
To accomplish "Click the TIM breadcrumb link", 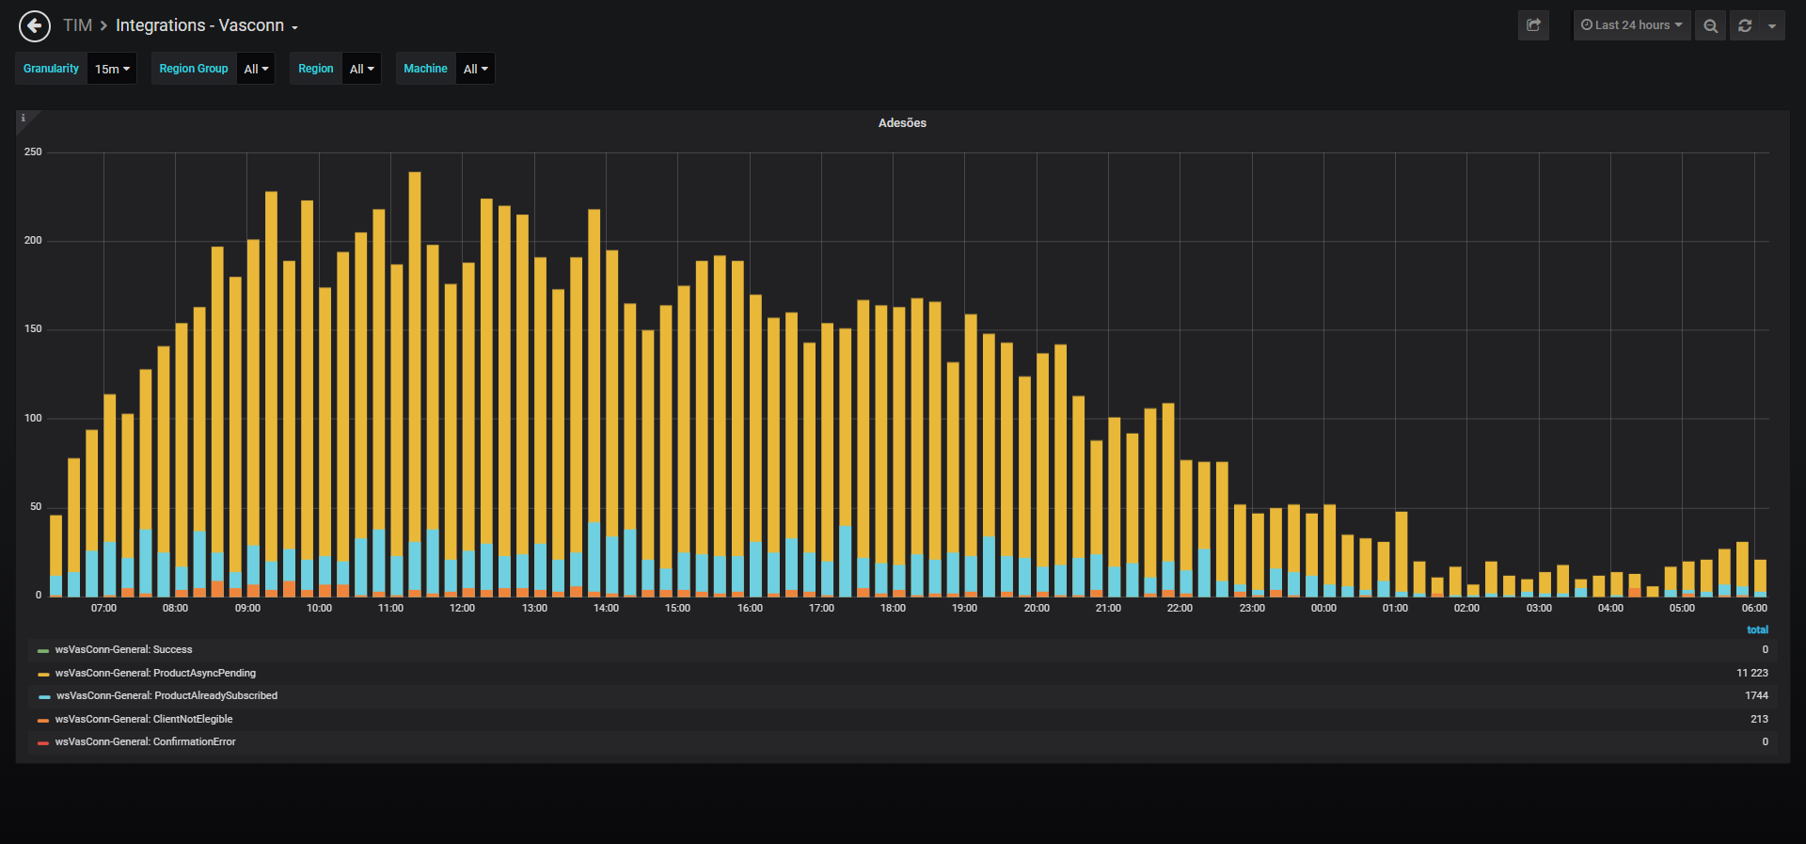I will (x=77, y=25).
